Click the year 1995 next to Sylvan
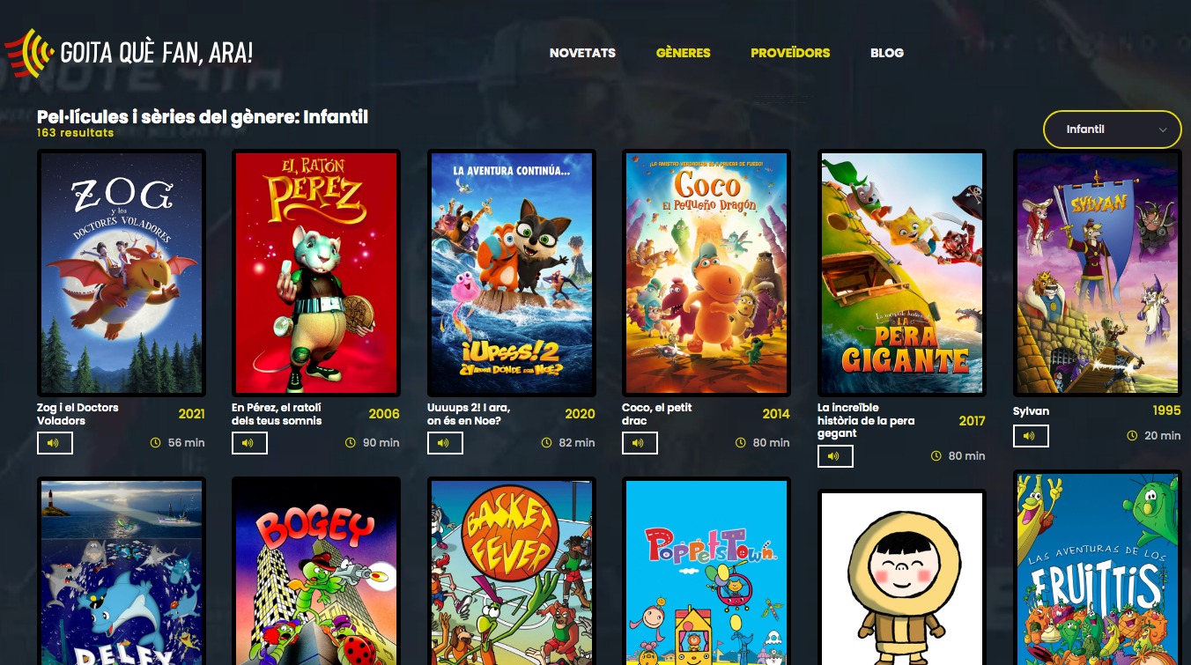The width and height of the screenshot is (1191, 665). click(1167, 410)
